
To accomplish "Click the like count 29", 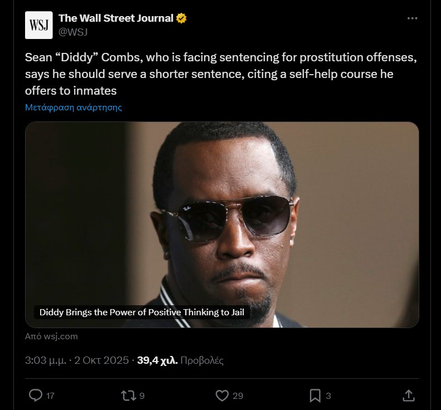I will 238,396.
